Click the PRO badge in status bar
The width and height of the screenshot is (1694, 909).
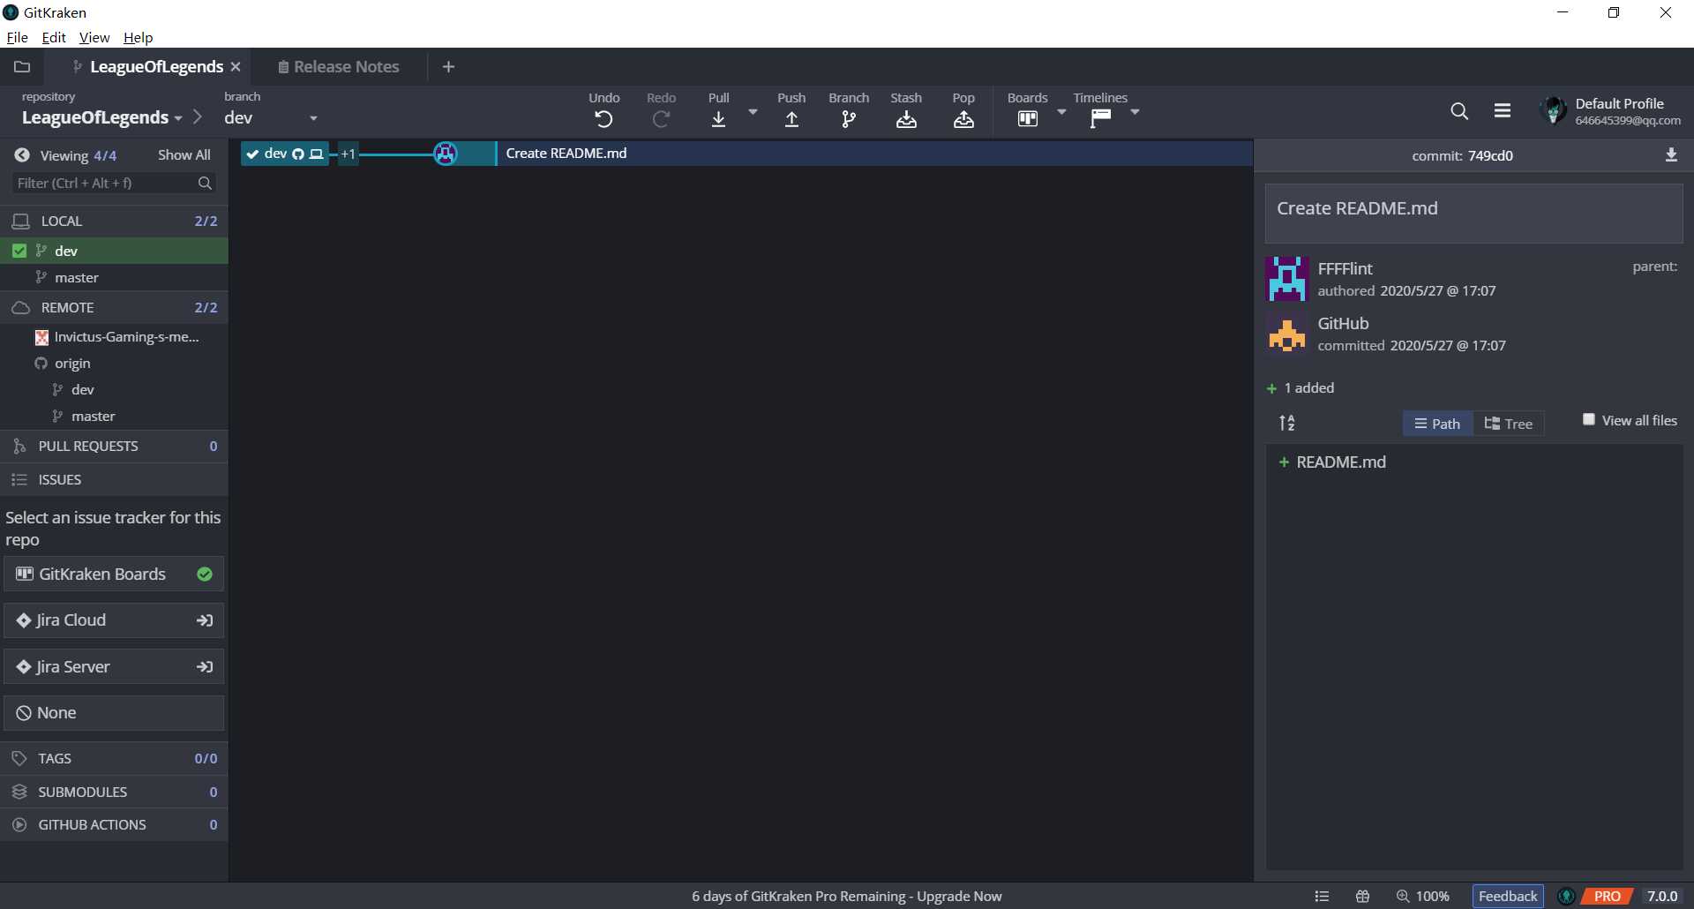coord(1607,897)
